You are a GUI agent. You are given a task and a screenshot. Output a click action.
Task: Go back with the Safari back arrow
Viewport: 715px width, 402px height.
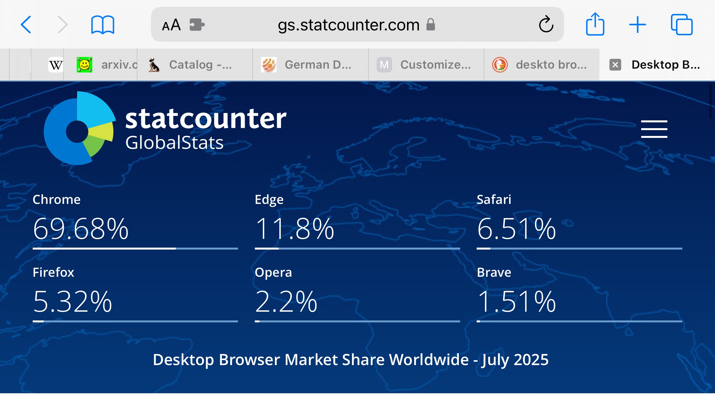(x=26, y=25)
